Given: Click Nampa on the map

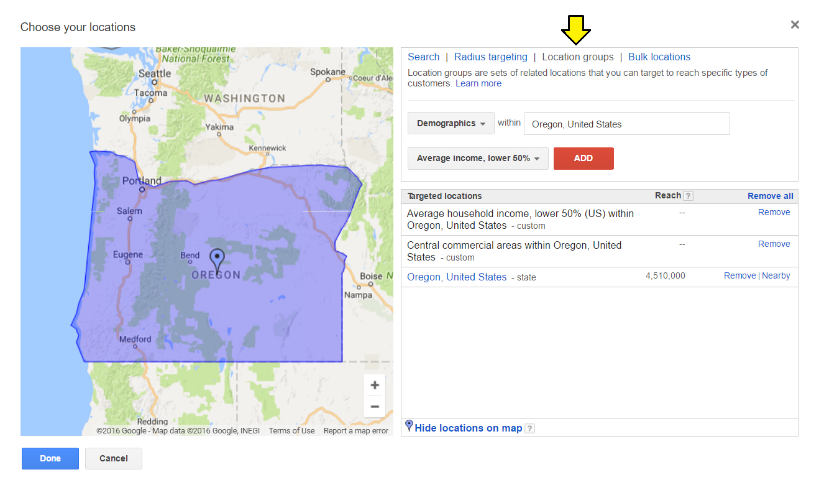Looking at the screenshot, I should click(357, 295).
